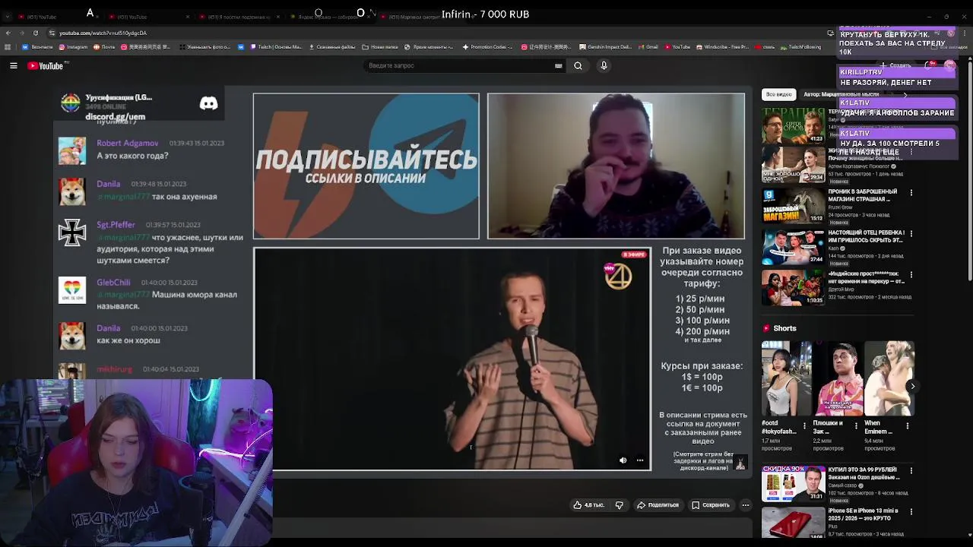Open the Twitch bookmark in the bookmarks bar

coord(276,47)
